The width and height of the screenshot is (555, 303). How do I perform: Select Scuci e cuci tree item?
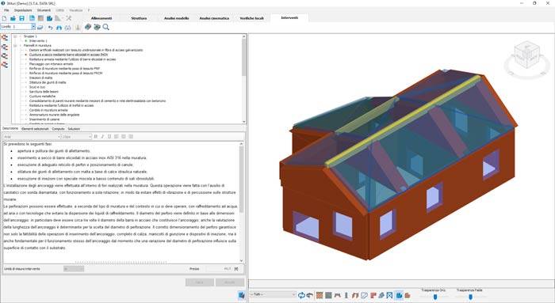click(x=37, y=87)
